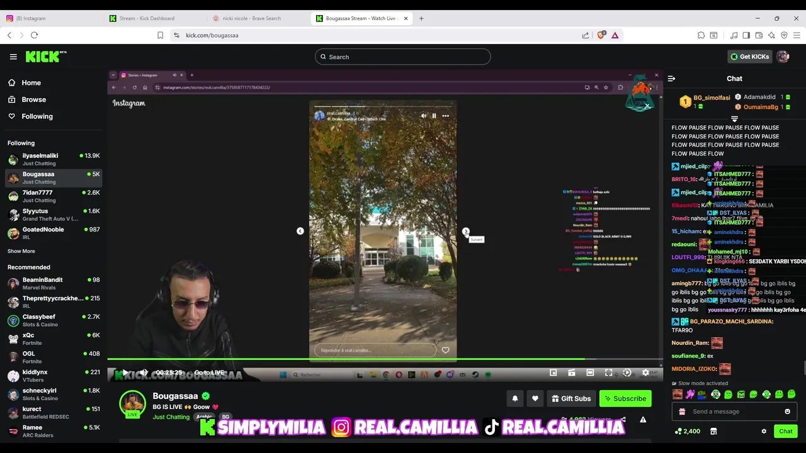
Task: Click the Just Chatting category link
Action: 171,417
